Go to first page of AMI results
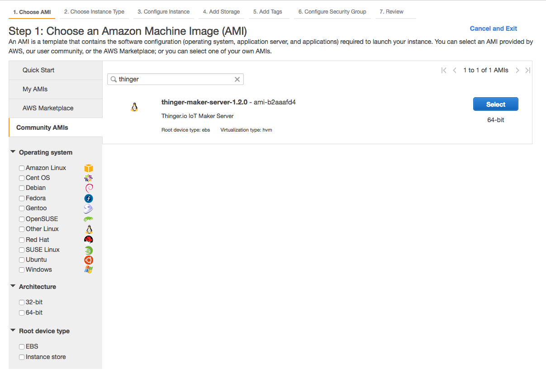The width and height of the screenshot is (546, 378). tap(444, 70)
